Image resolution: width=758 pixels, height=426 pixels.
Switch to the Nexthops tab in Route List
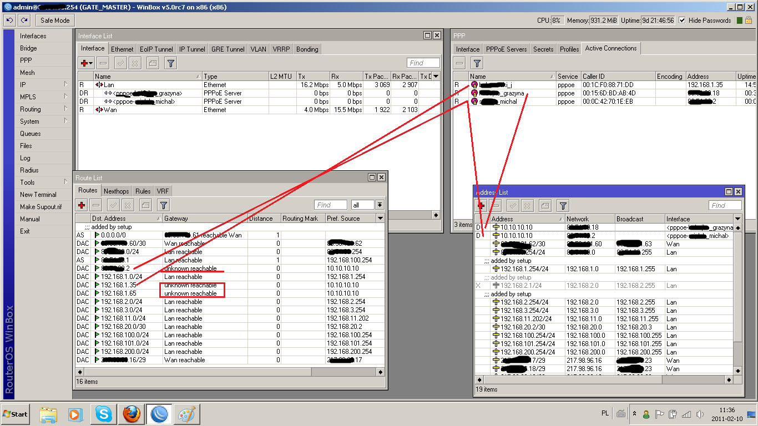tap(117, 191)
